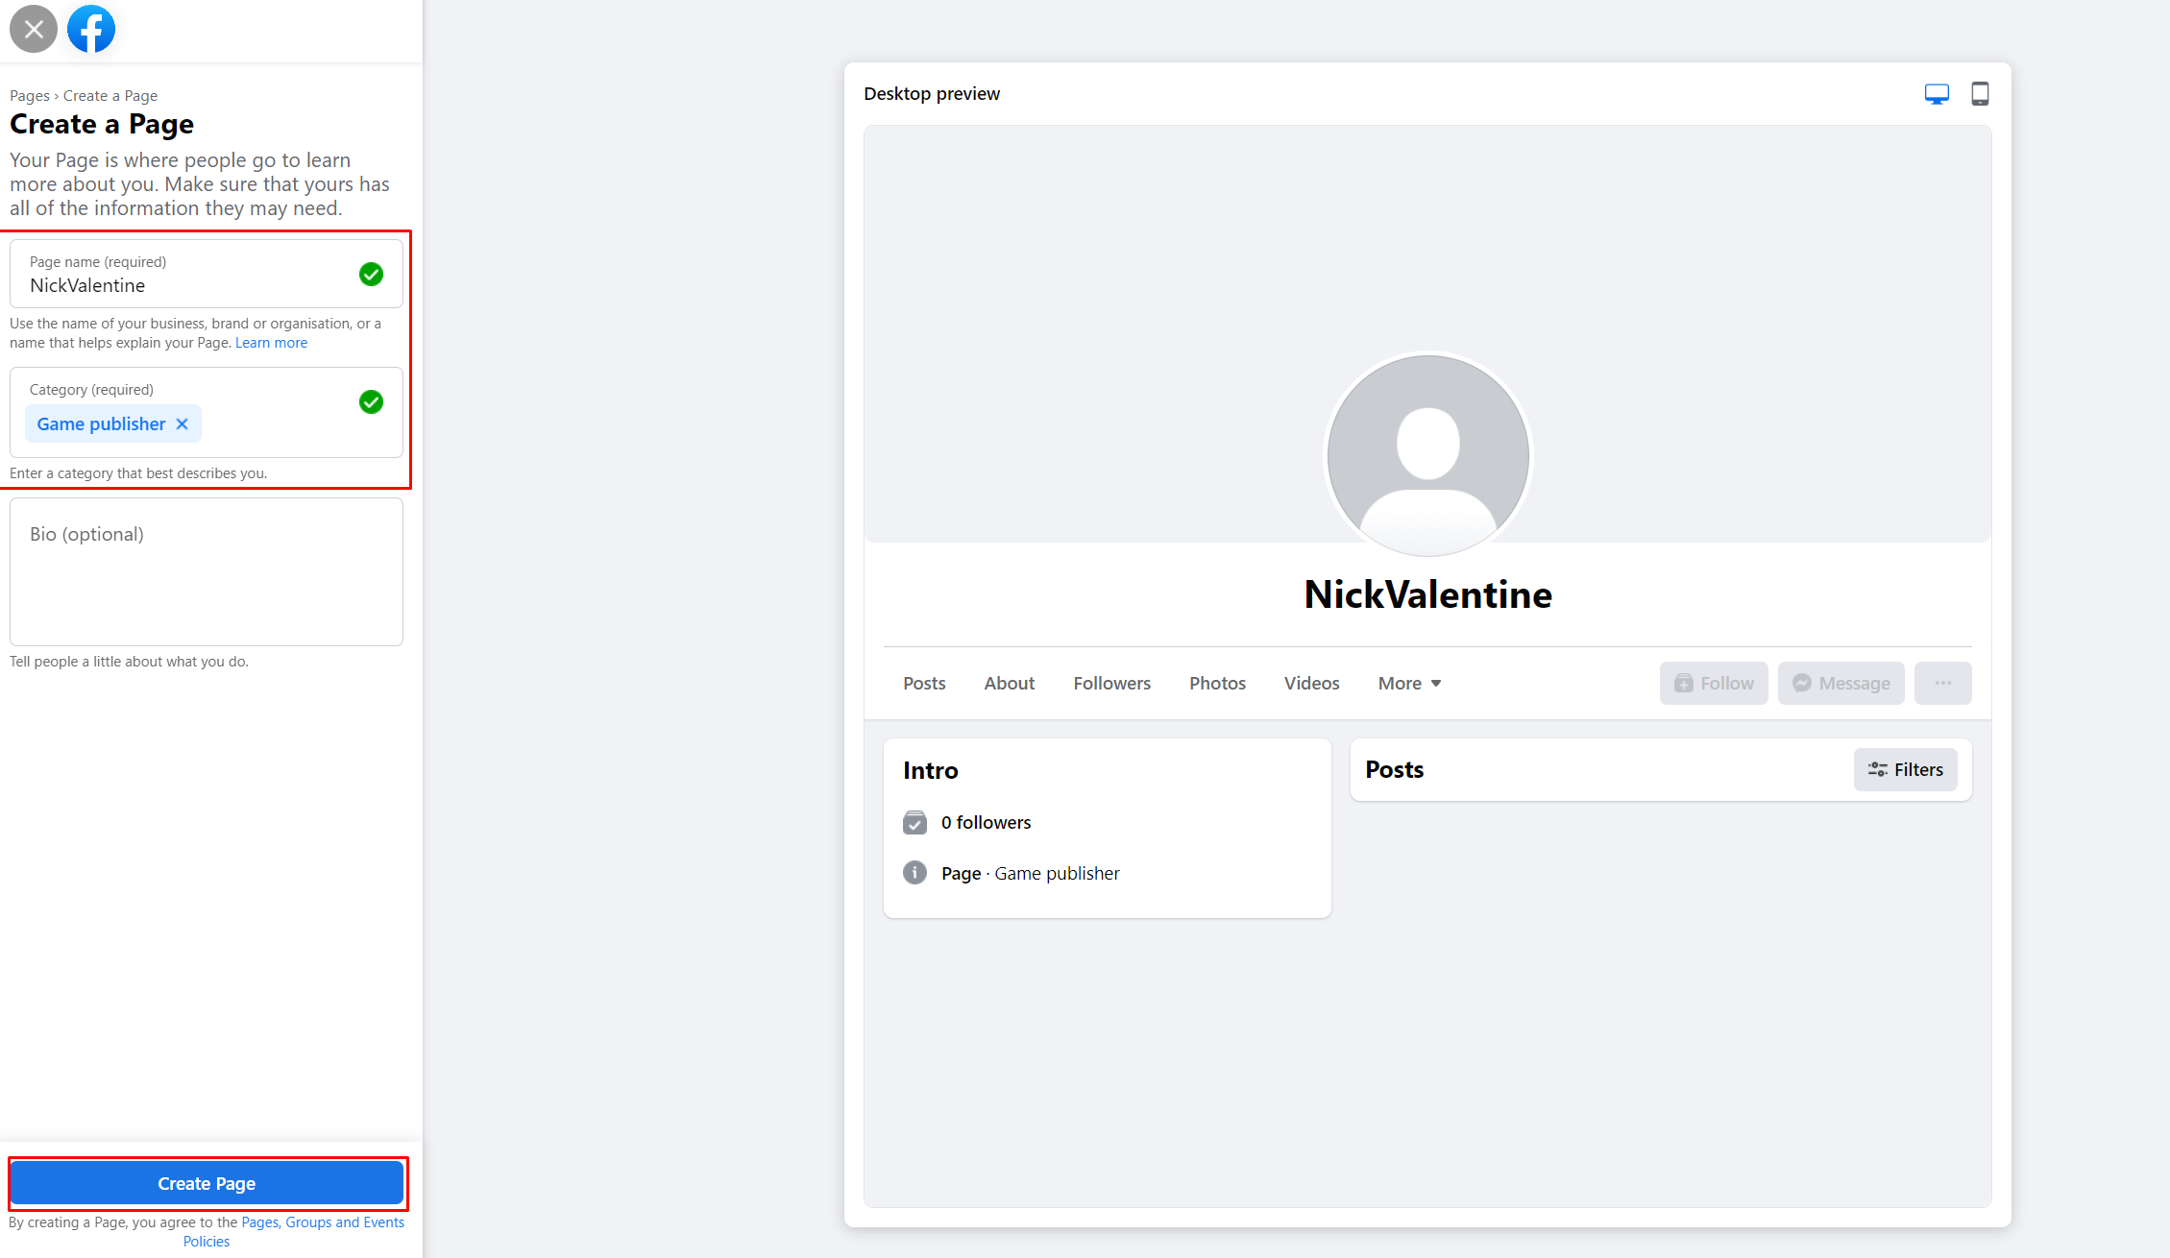2170x1258 pixels.
Task: Click the default profile picture avatar
Action: [x=1427, y=455]
